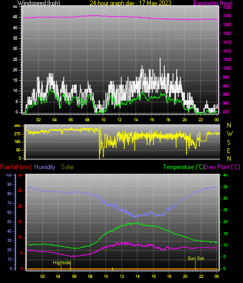Click the "E" compass direction label
This screenshot has width=243, height=283.
point(229,151)
